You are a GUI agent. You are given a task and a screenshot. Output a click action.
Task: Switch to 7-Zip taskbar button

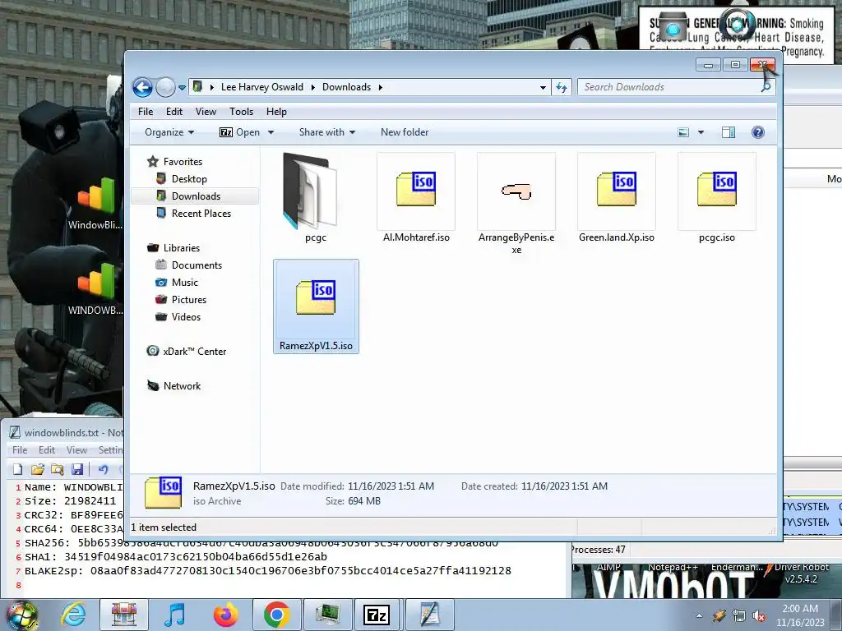click(376, 615)
